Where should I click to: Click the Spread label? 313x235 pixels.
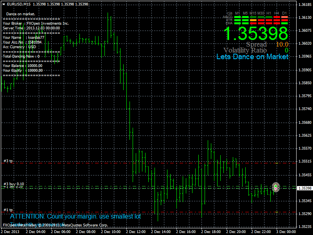tap(256, 44)
